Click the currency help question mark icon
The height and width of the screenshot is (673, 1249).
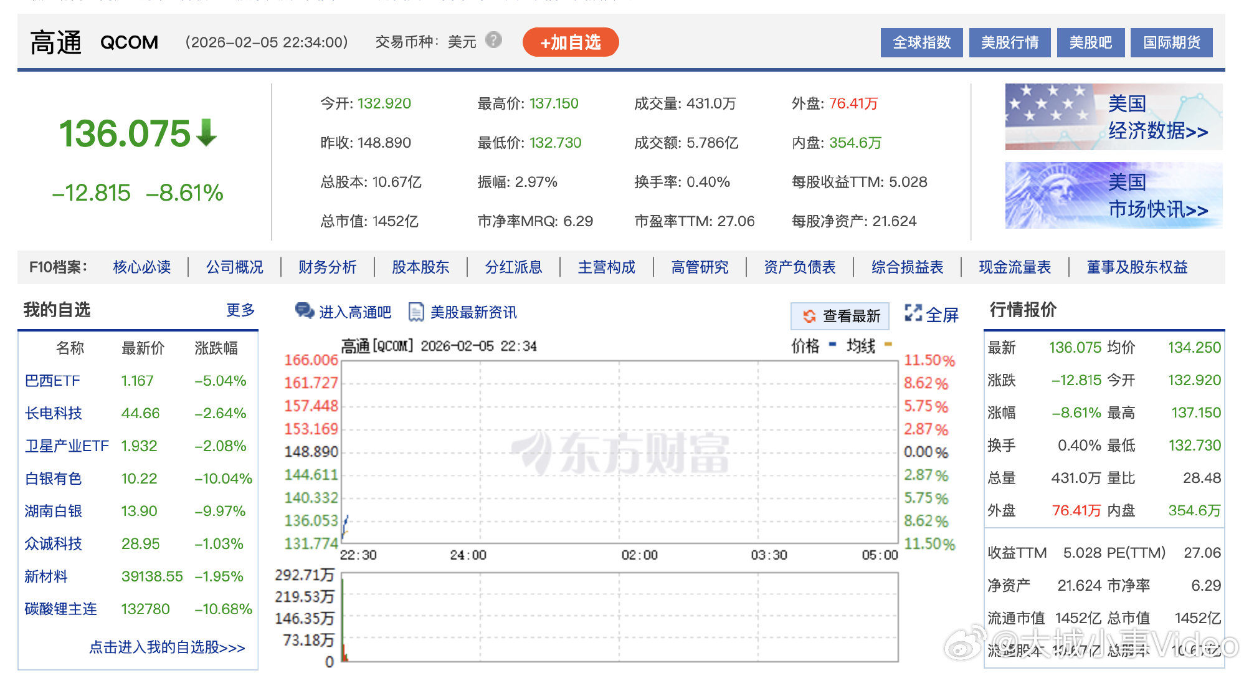pos(494,41)
